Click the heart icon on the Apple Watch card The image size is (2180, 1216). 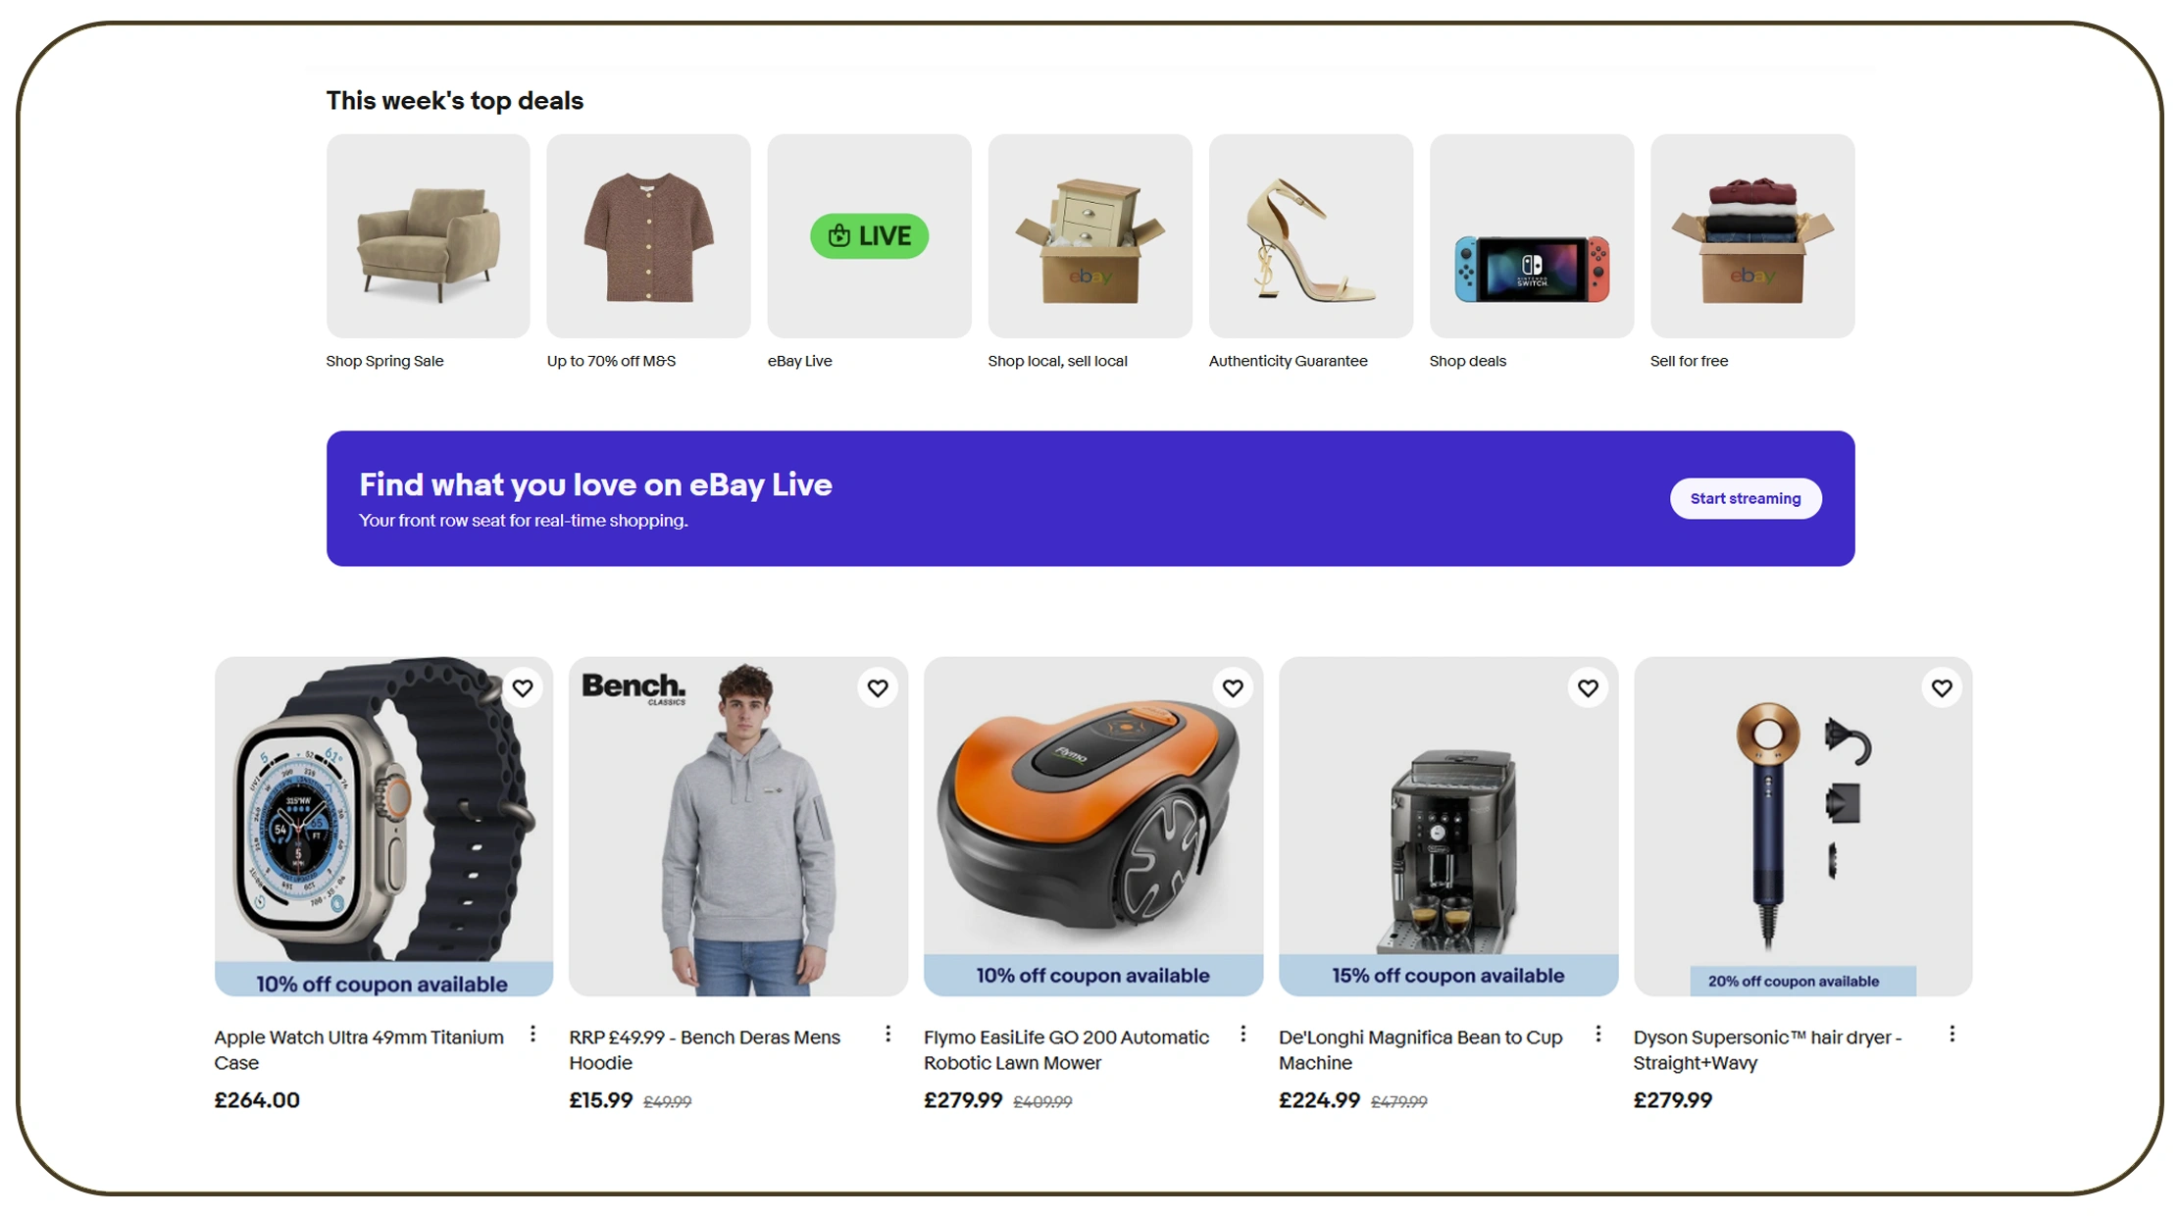tap(523, 688)
